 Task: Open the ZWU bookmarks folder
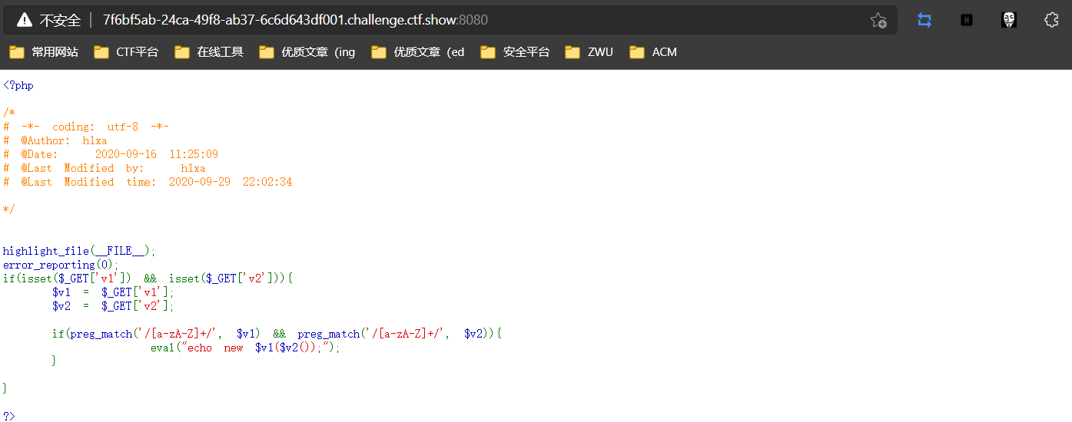589,52
